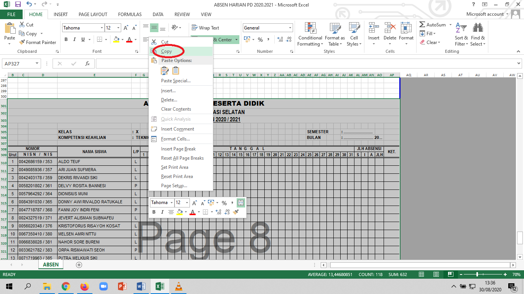Image resolution: width=524 pixels, height=294 pixels.
Task: Click the Name Box showing AP327
Action: pyautogui.click(x=19, y=64)
